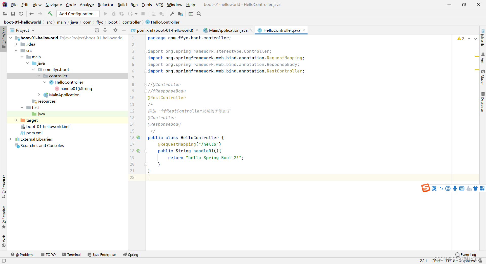The image size is (486, 264).
Task: Open the Terminal tool window
Action: [x=71, y=255]
